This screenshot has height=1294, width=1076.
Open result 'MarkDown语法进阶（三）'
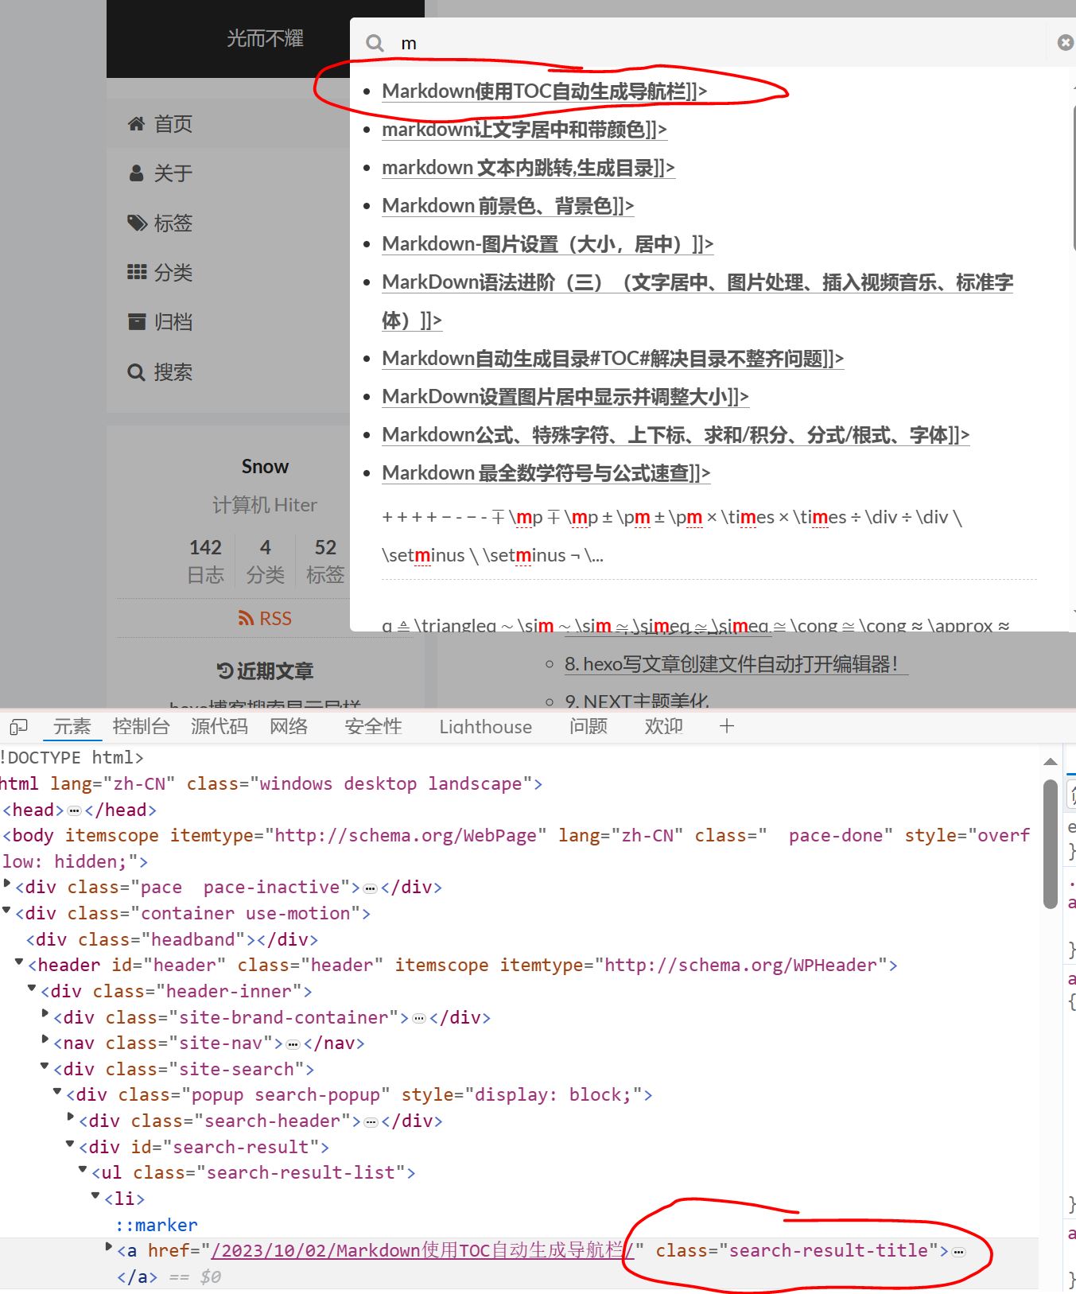tap(697, 301)
